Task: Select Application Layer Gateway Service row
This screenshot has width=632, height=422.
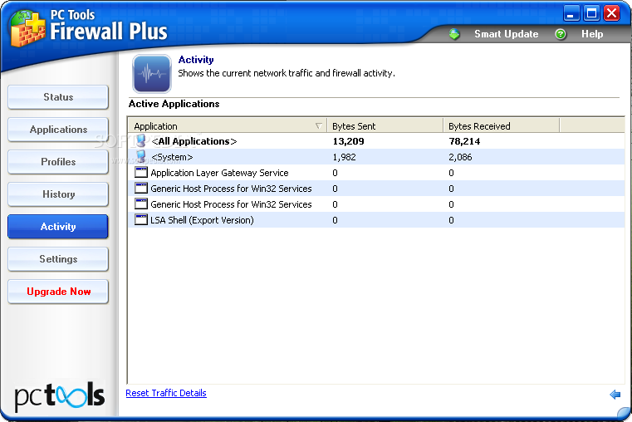Action: click(x=376, y=173)
